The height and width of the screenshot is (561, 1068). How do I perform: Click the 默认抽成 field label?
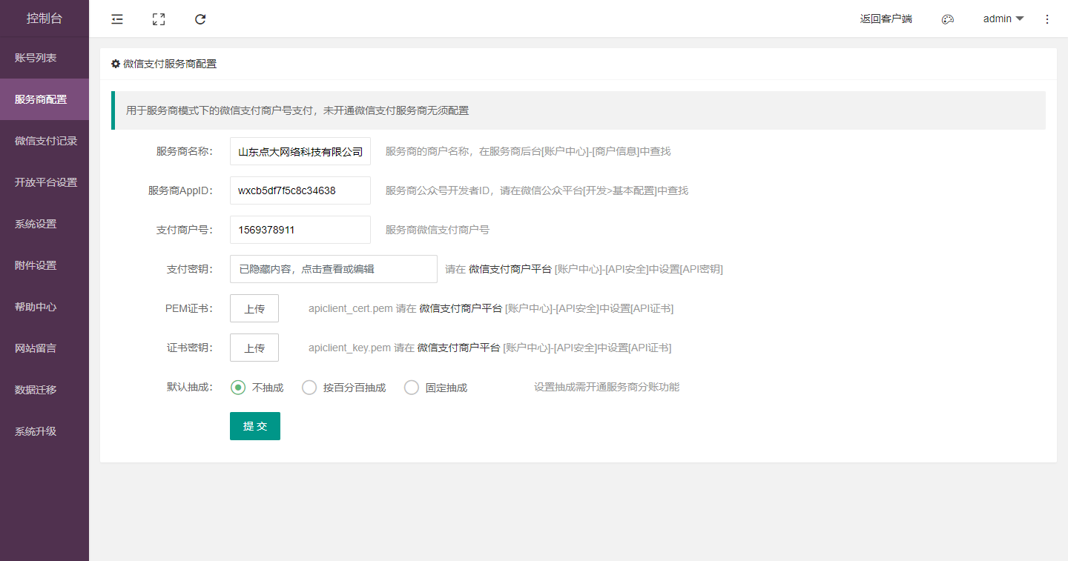190,387
